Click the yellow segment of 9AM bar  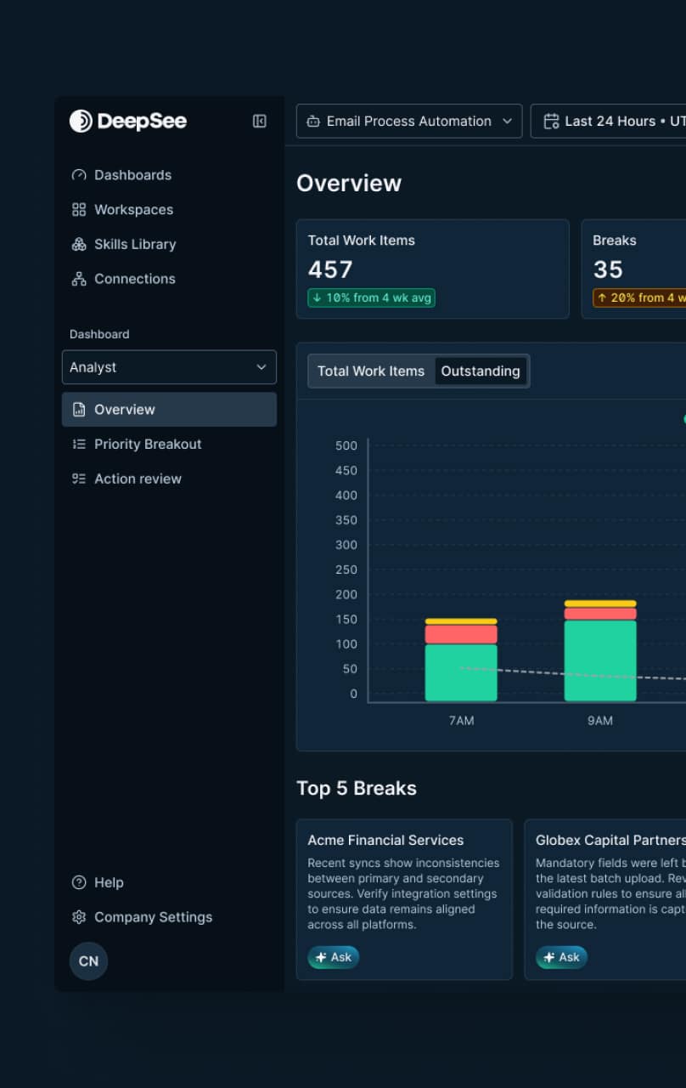[600, 603]
